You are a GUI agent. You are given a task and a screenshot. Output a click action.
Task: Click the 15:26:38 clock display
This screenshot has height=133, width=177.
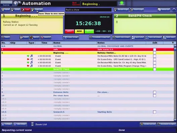pyautogui.click(x=88, y=23)
